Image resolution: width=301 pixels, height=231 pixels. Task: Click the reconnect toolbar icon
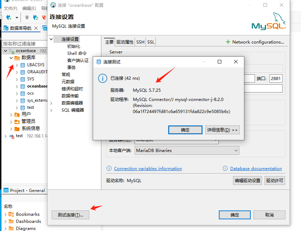tap(35, 17)
